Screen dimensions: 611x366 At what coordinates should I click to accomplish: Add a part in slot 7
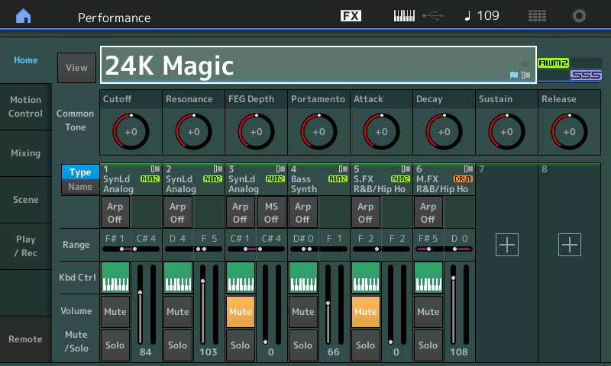(507, 245)
